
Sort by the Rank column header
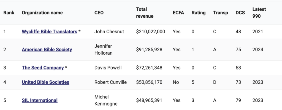[9, 13]
